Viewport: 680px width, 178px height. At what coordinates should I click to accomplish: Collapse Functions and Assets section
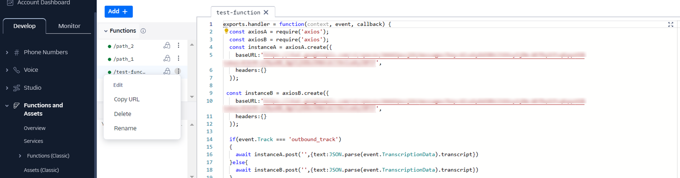pyautogui.click(x=7, y=106)
